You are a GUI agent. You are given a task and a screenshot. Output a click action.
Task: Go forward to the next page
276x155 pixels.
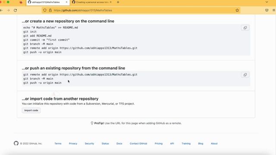(8, 10)
